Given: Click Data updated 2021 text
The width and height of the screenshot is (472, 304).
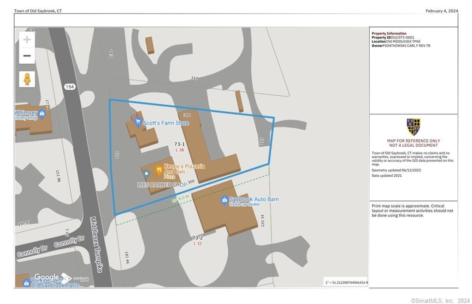Looking at the screenshot, I should 387,175.
